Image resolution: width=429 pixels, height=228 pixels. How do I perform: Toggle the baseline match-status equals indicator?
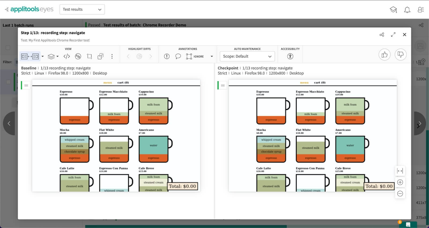26,85
